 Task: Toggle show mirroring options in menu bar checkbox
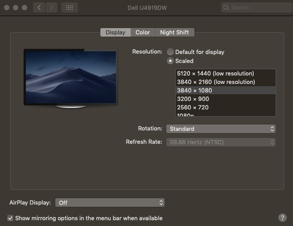pyautogui.click(x=10, y=218)
